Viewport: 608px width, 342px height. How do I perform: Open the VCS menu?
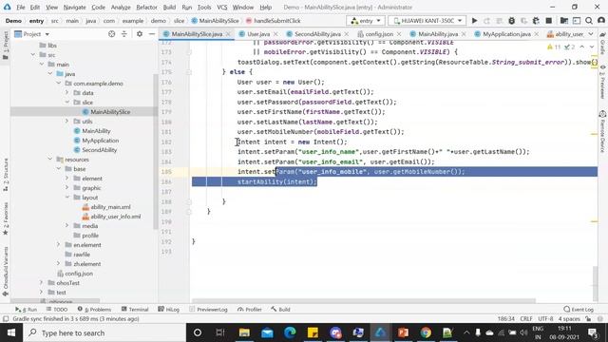point(221,7)
